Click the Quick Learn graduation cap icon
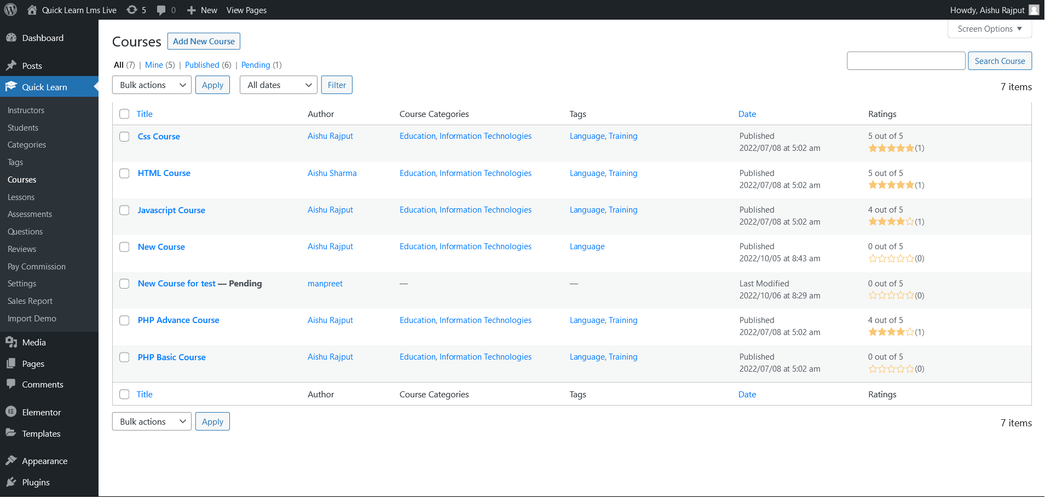Image resolution: width=1051 pixels, height=499 pixels. pyautogui.click(x=11, y=86)
